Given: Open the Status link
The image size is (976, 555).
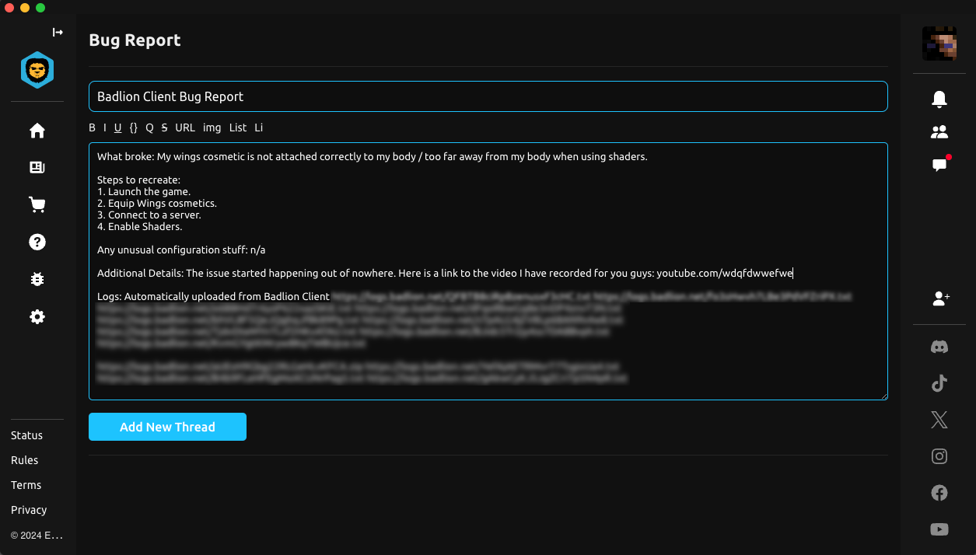Looking at the screenshot, I should point(27,435).
